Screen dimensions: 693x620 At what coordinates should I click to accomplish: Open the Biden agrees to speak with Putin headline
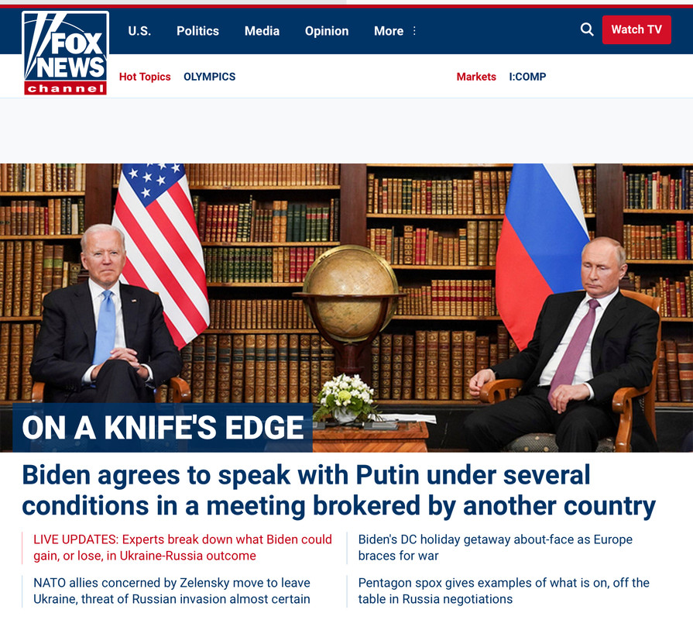click(x=338, y=491)
